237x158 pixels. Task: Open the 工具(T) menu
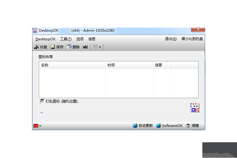point(66,39)
